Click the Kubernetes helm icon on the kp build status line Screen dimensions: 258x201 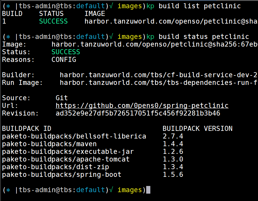pos(8,37)
